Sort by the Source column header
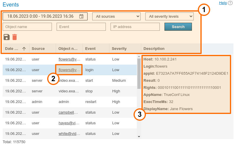Screen dimensions: 237x147 pos(38,49)
